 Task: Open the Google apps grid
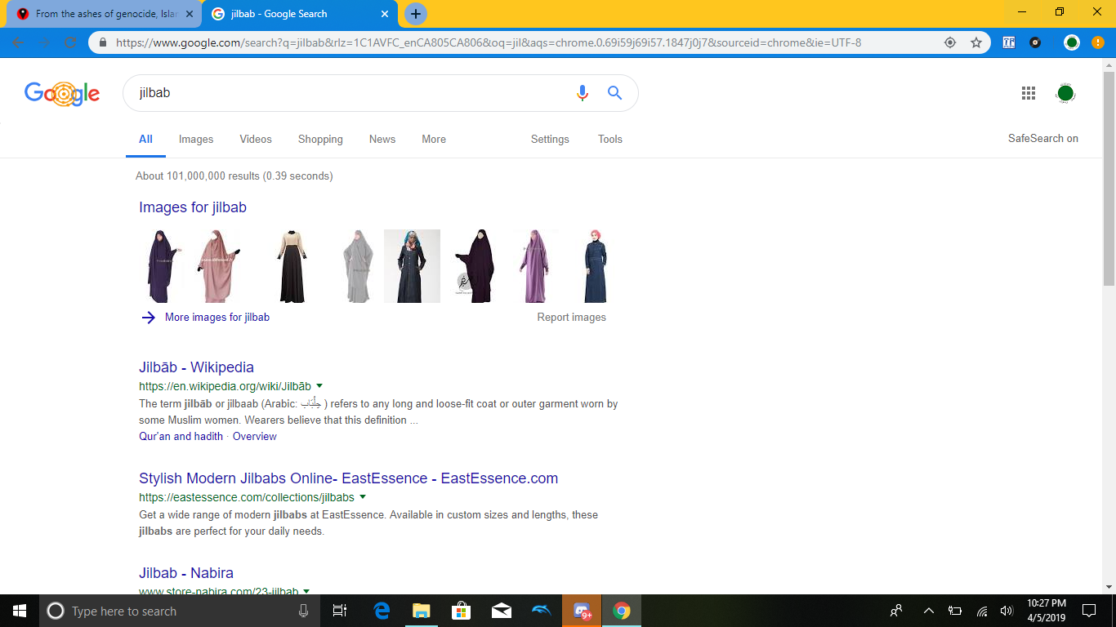click(1029, 93)
